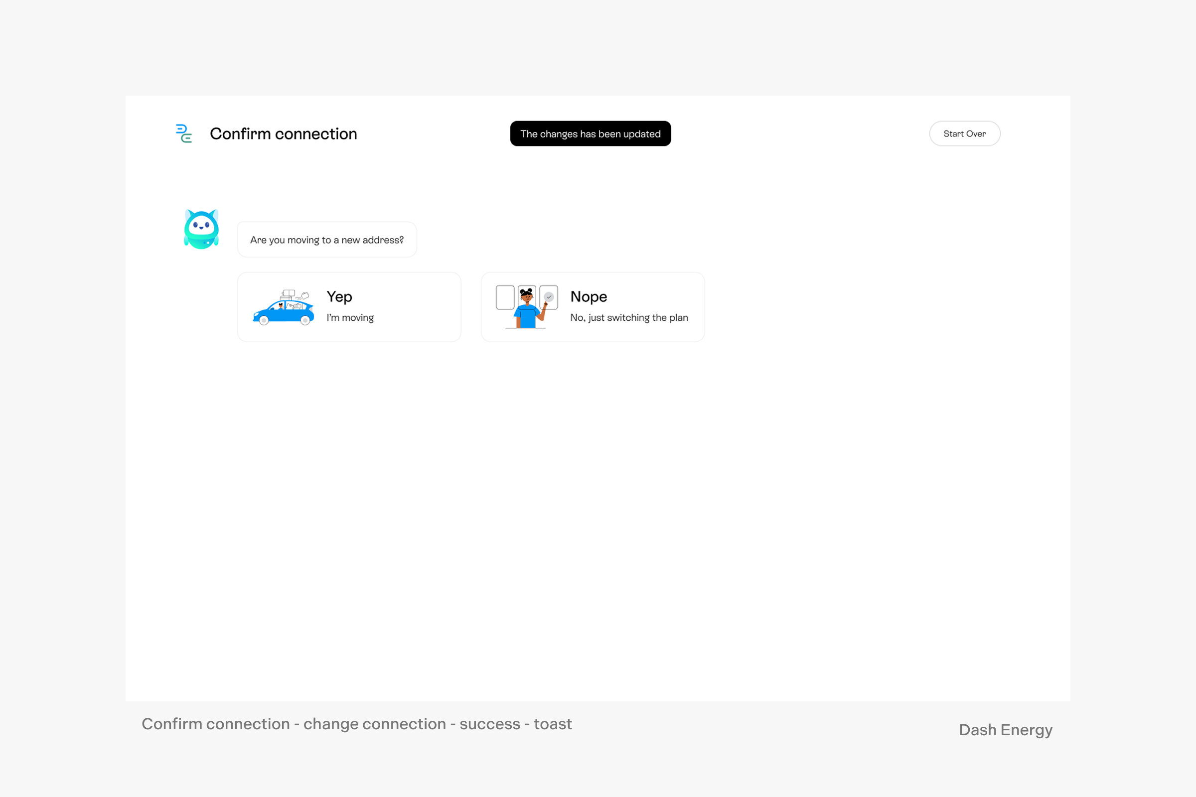1196x797 pixels.
Task: Click "No, just switching the plan" text
Action: pyautogui.click(x=628, y=318)
